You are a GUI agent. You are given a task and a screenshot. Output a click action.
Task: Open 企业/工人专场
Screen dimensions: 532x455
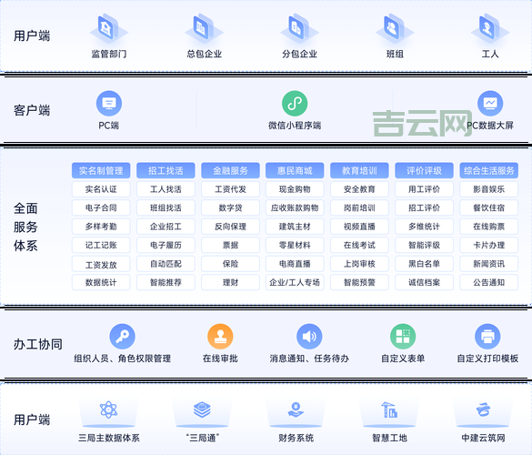[295, 282]
